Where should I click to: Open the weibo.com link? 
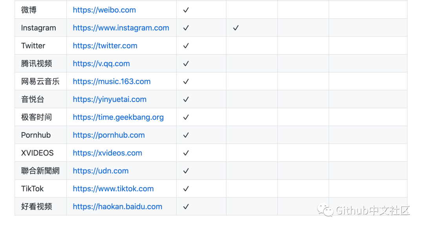pyautogui.click(x=104, y=10)
